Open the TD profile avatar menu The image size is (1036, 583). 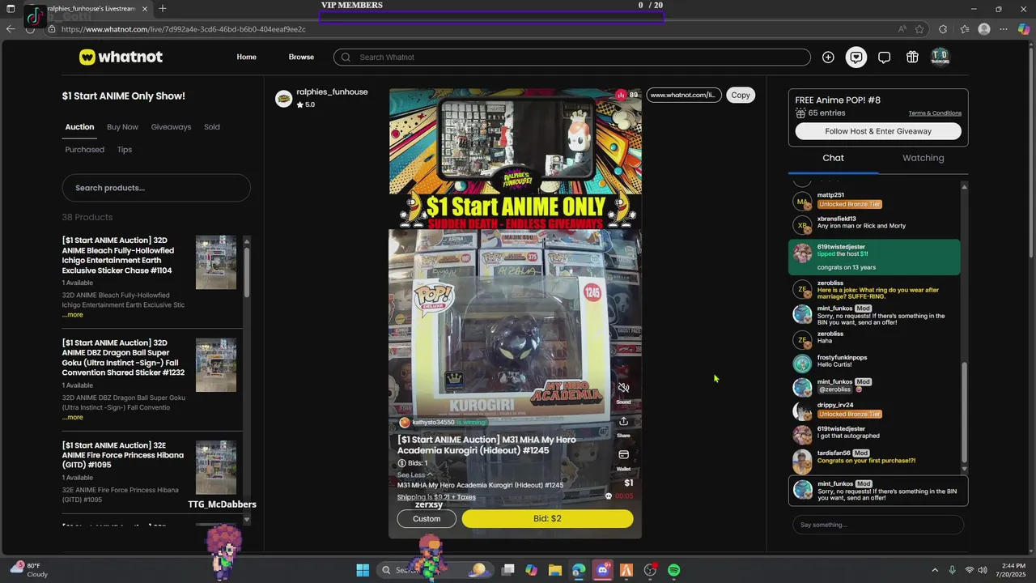point(940,57)
